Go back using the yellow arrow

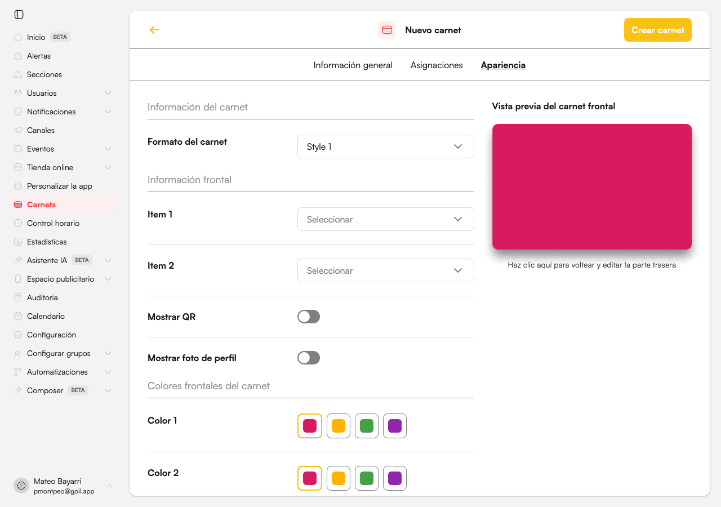click(154, 30)
